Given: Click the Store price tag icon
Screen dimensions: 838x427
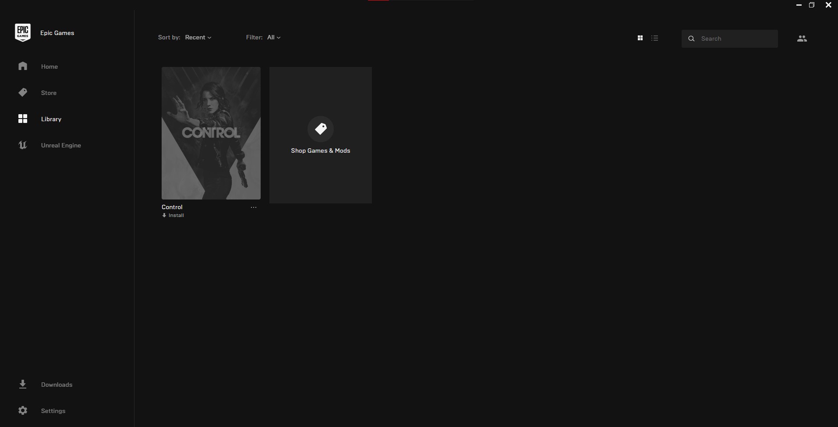Looking at the screenshot, I should pos(23,92).
